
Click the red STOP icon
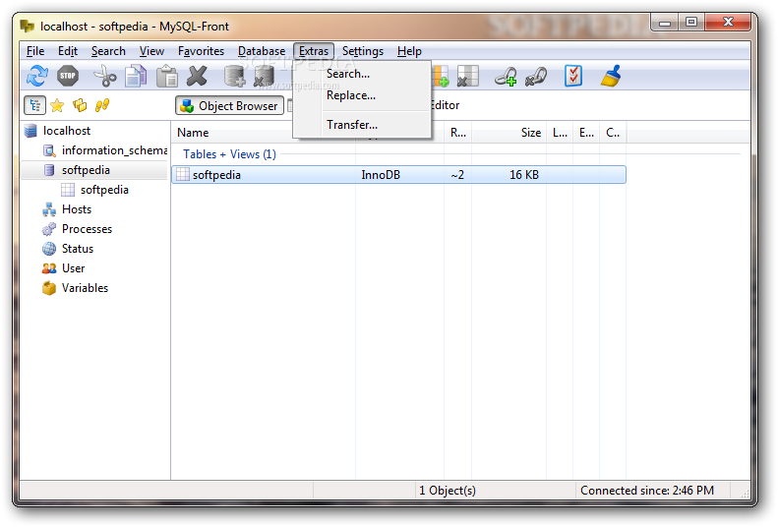point(68,77)
